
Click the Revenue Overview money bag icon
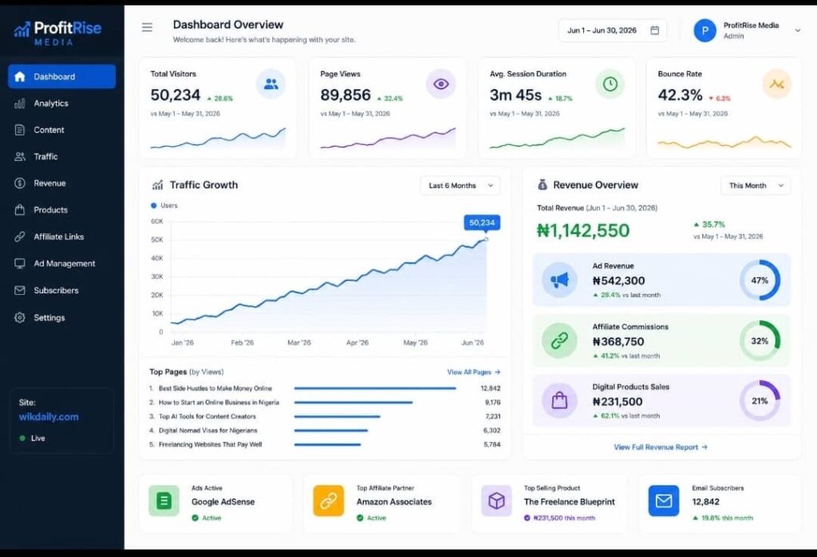(543, 185)
